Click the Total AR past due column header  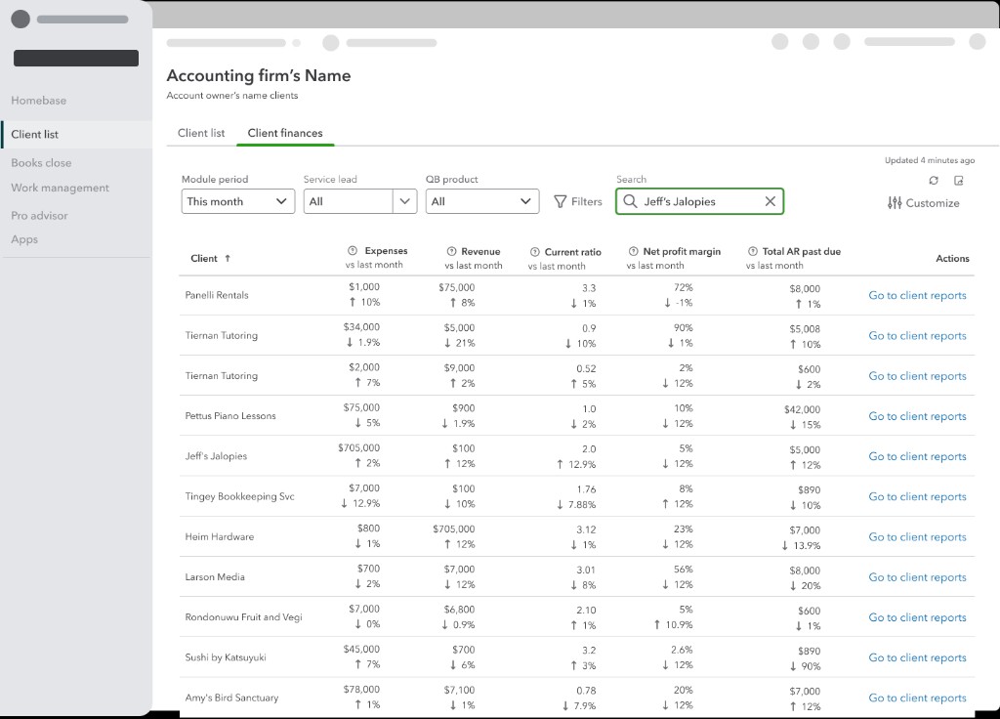[802, 251]
